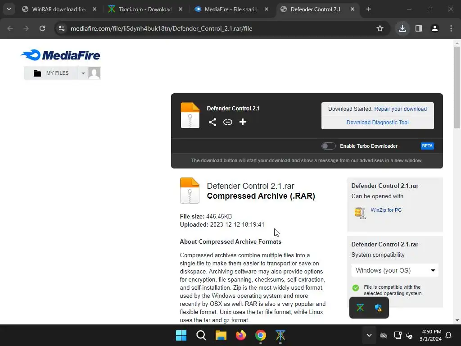This screenshot has width=461, height=346.
Task: Open the WinZip for PC link
Action: click(x=386, y=210)
